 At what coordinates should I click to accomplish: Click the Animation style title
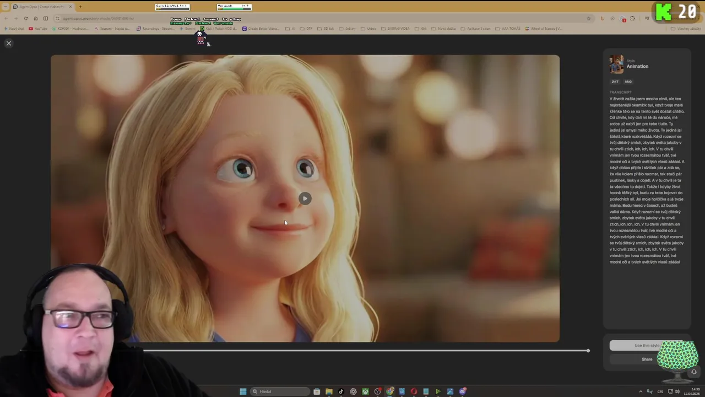coord(637,66)
